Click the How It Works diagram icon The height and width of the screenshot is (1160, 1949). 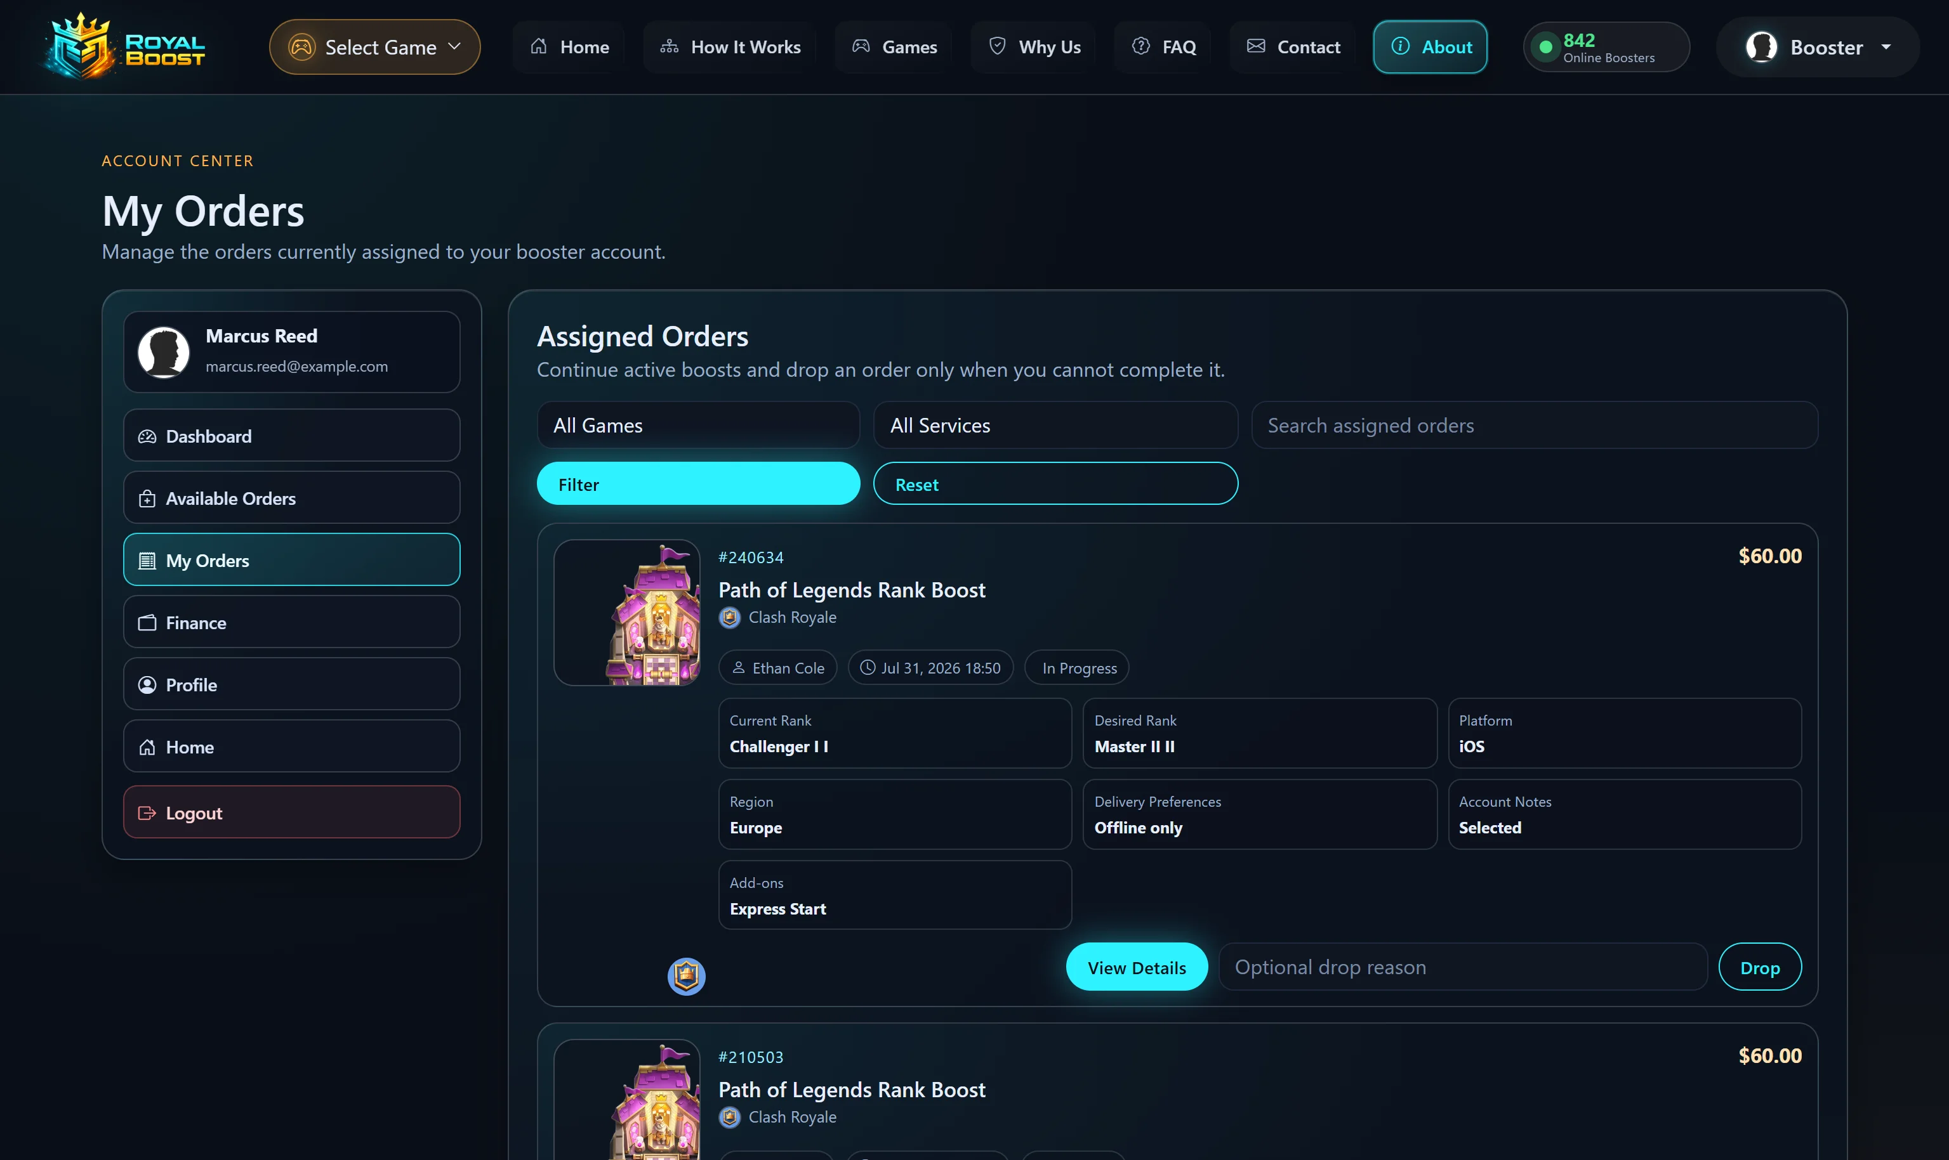[670, 46]
